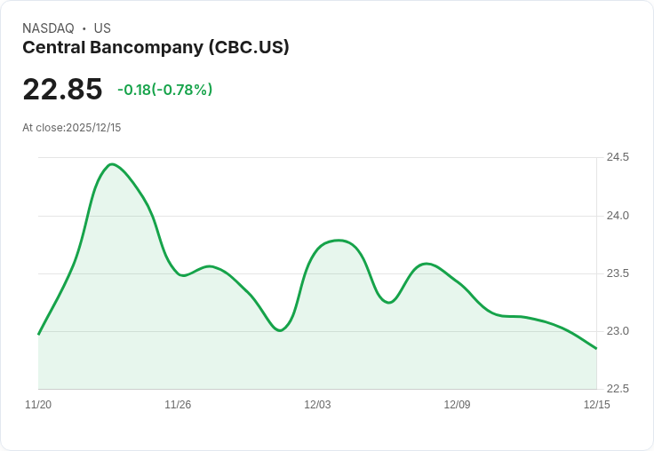The width and height of the screenshot is (654, 451).
Task: Click the 23.5 y-axis price label
Action: pyautogui.click(x=618, y=273)
